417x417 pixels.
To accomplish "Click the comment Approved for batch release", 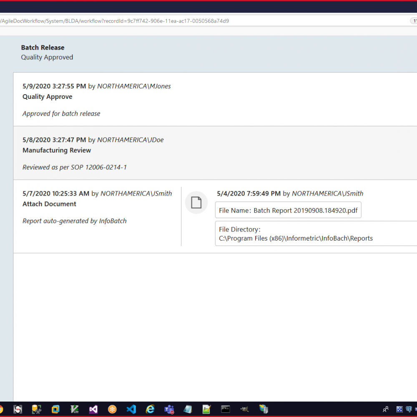I will pos(61,113).
